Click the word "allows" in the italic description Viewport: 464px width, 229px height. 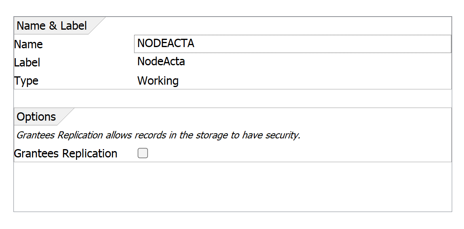(119, 135)
